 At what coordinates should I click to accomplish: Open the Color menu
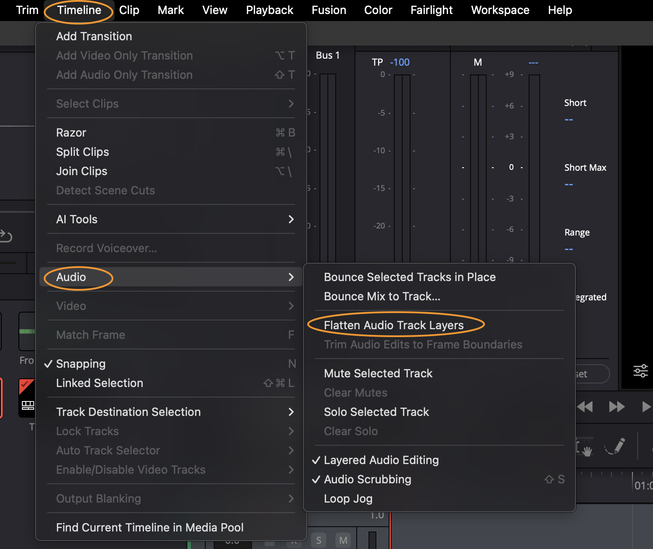point(378,10)
